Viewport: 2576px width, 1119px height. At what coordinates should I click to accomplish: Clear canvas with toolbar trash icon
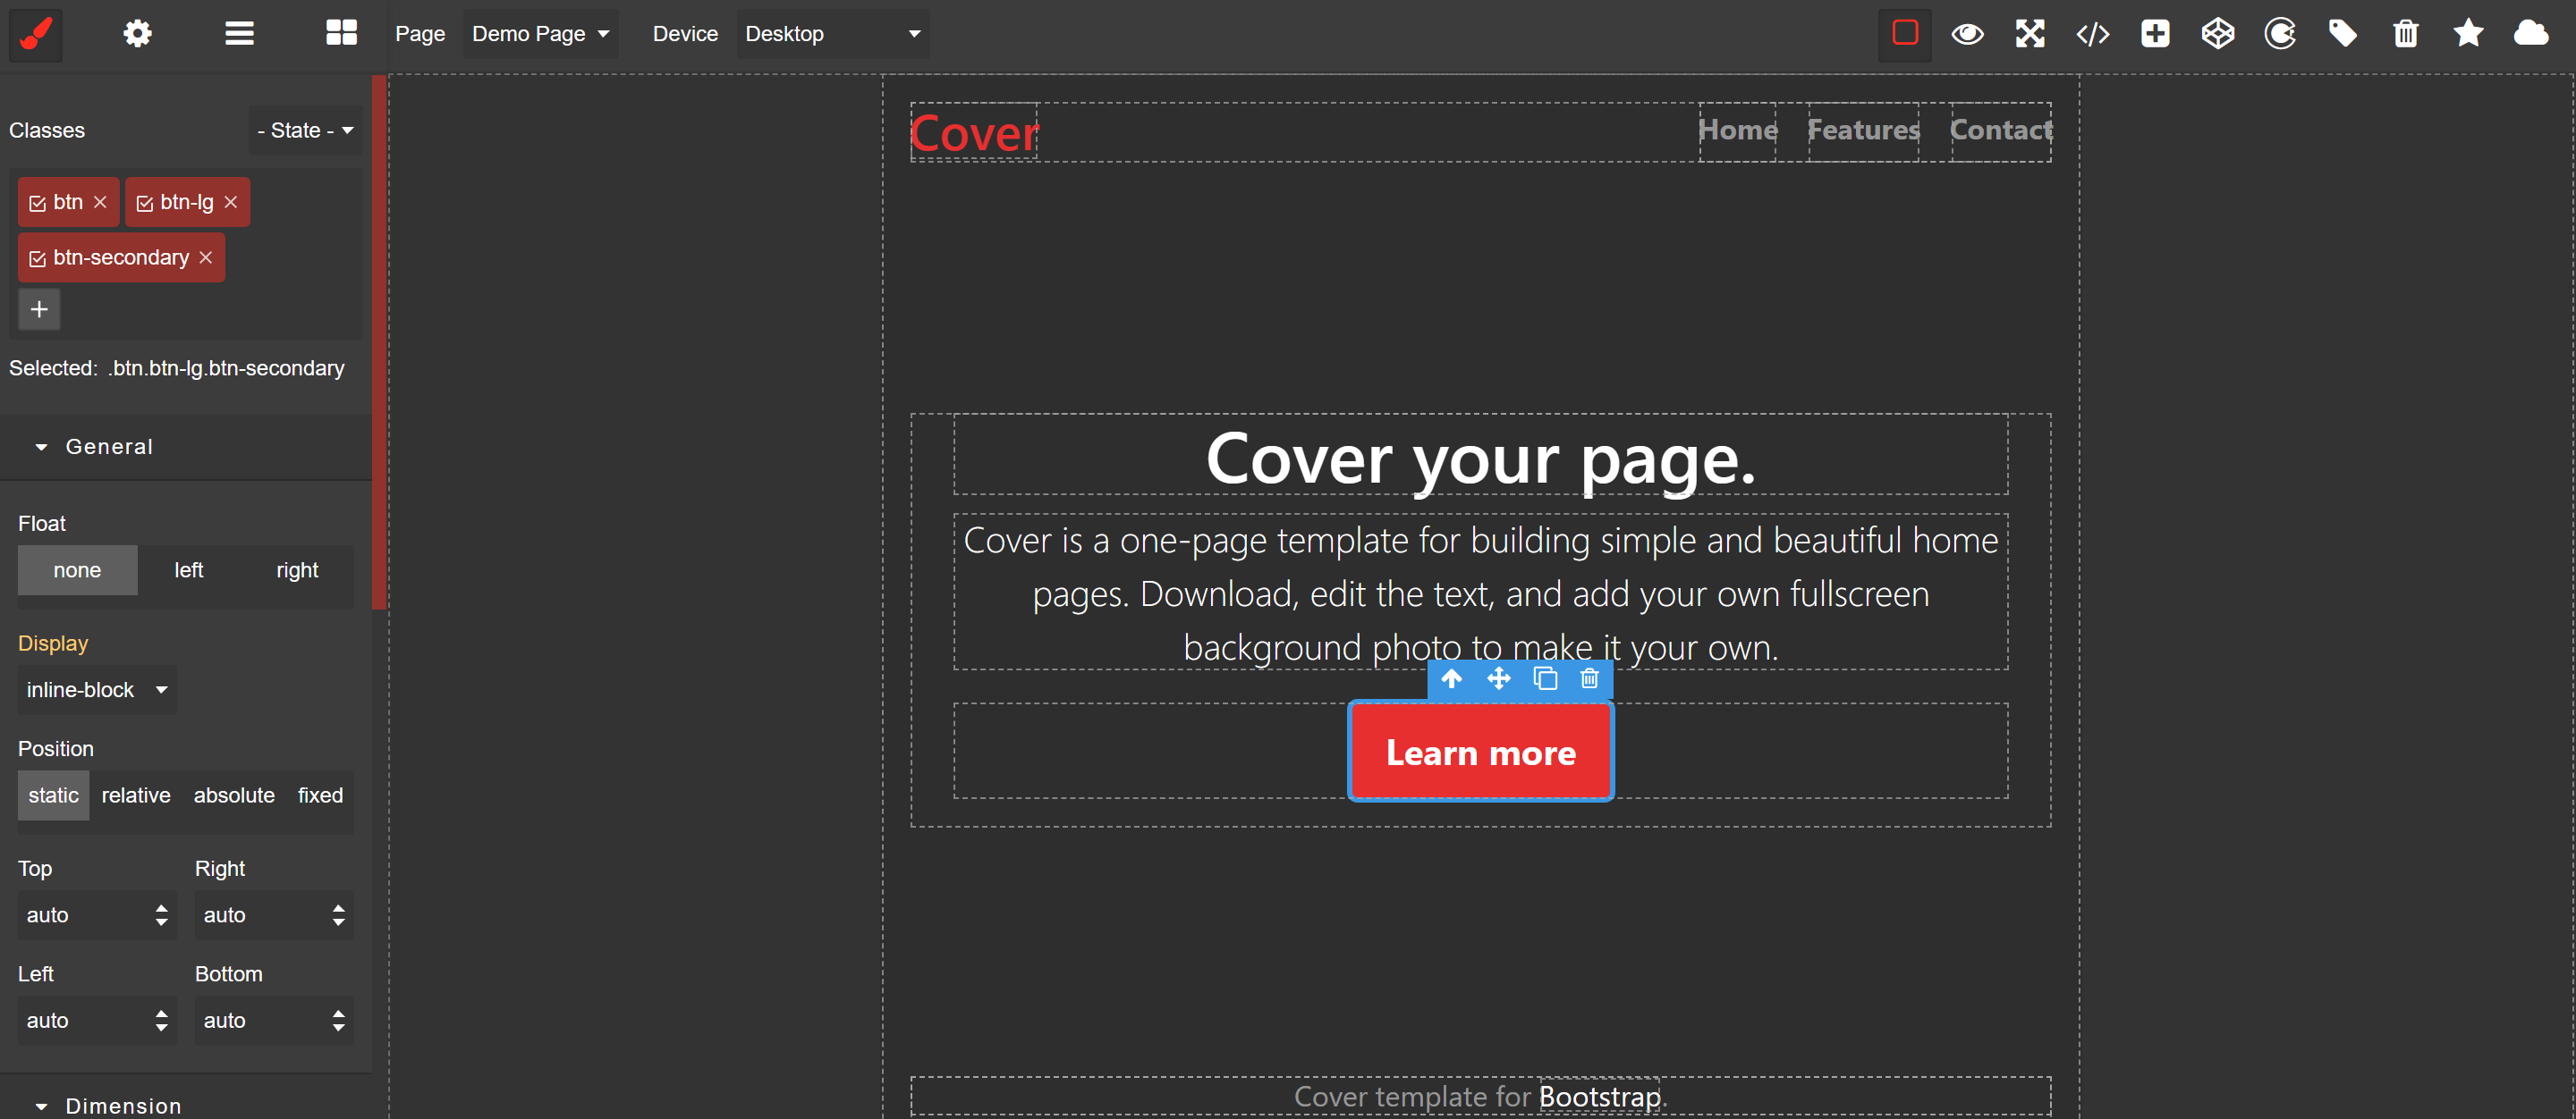pyautogui.click(x=2405, y=34)
